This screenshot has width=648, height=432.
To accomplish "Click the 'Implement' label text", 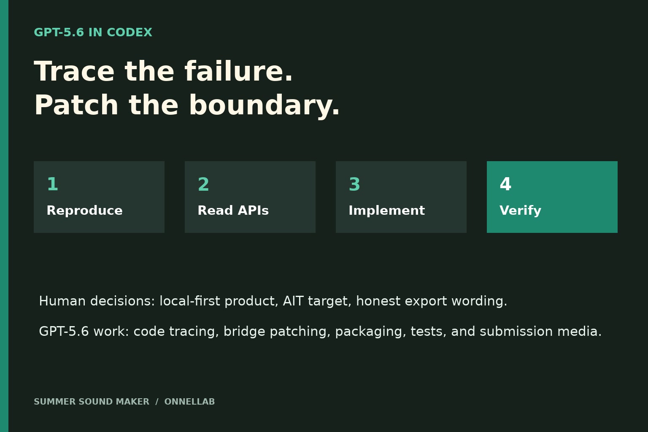I will point(386,211).
